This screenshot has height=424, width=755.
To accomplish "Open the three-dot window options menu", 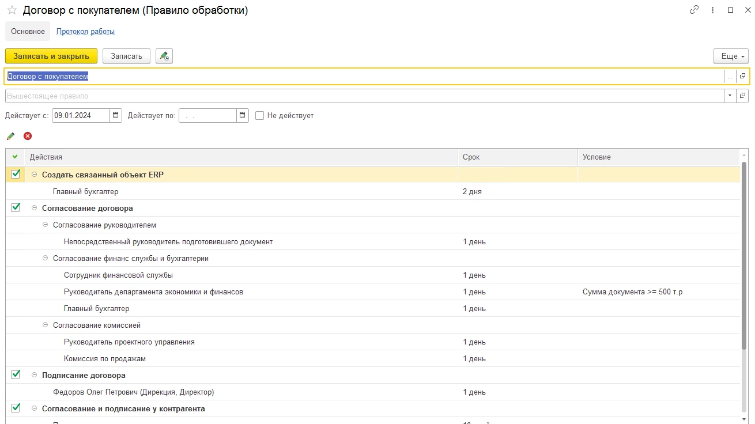I will pos(713,10).
